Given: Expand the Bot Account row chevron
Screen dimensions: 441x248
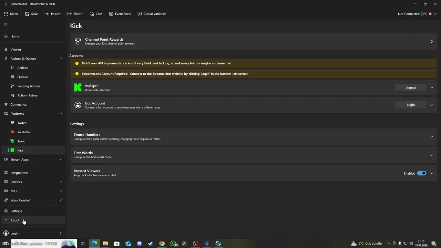Looking at the screenshot, I should [x=432, y=105].
